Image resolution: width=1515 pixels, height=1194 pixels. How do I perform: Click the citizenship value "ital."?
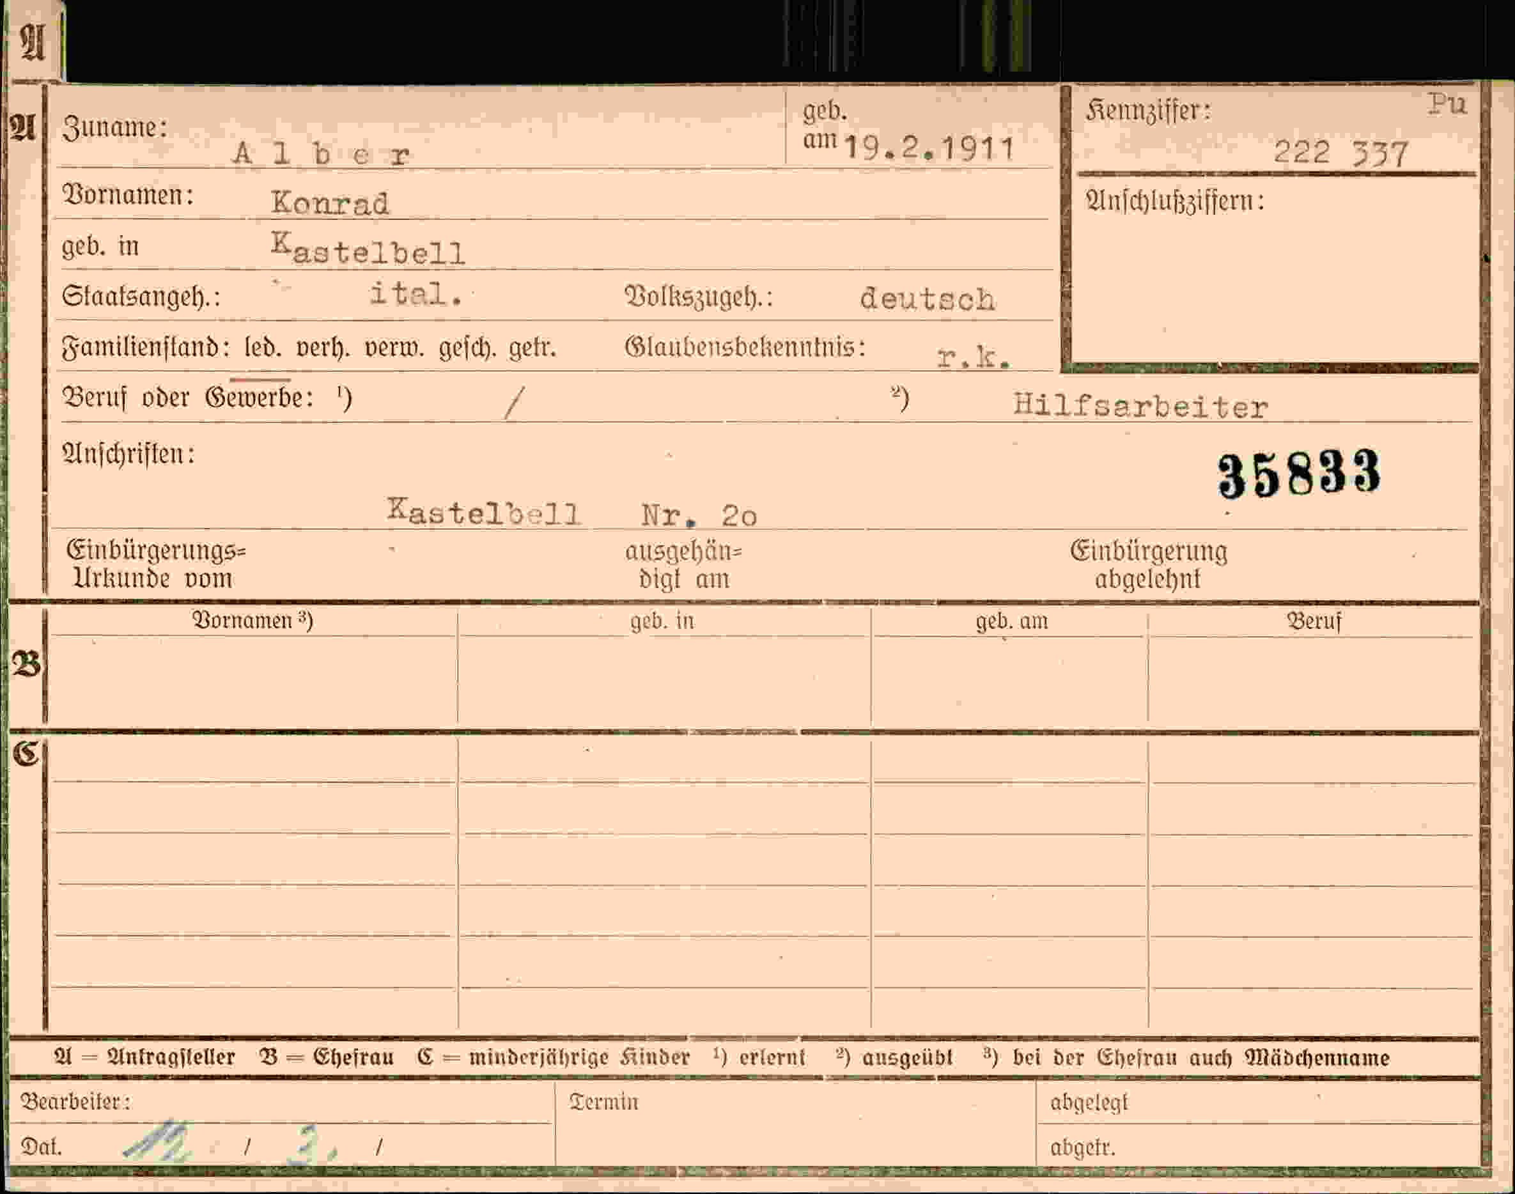point(416,294)
